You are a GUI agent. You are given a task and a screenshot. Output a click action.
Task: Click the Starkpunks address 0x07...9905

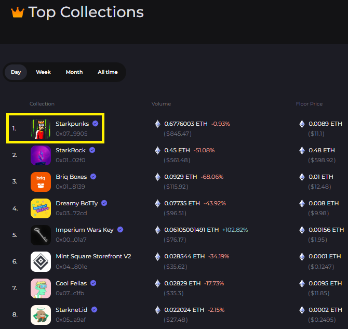tap(72, 134)
